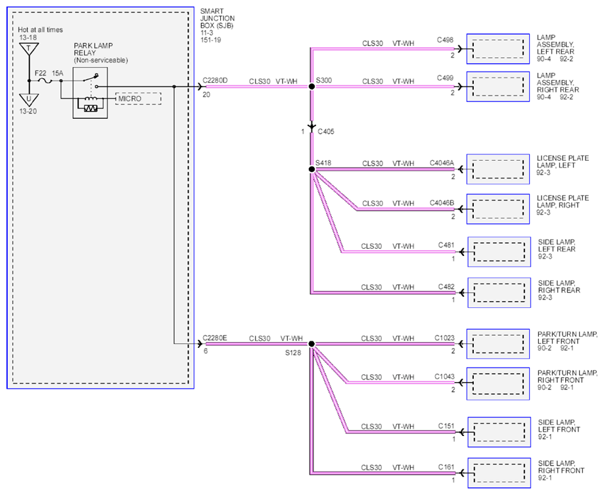Click the MICRO dashed box
604x495 pixels.
point(138,98)
